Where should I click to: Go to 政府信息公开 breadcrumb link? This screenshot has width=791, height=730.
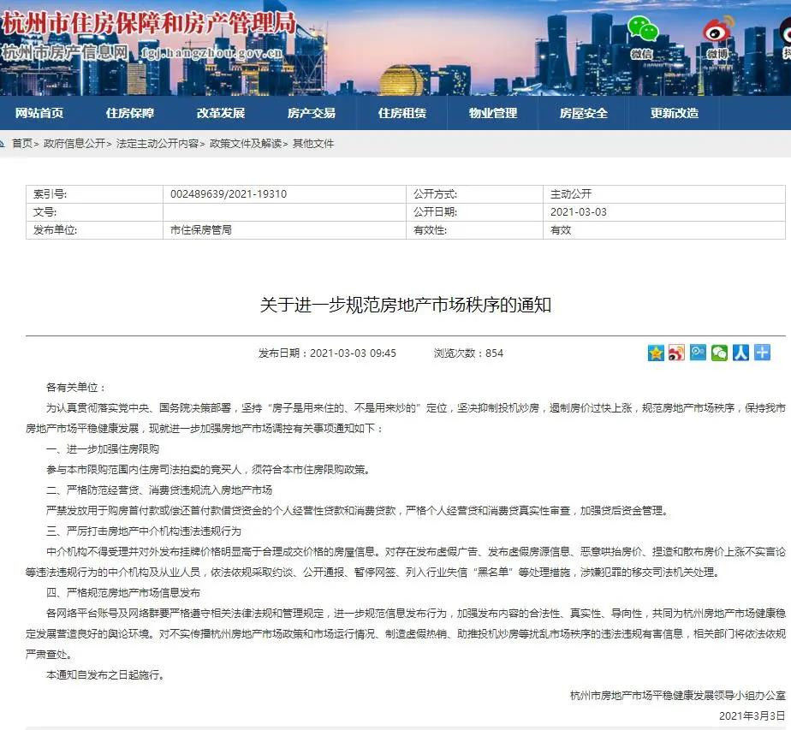click(74, 144)
